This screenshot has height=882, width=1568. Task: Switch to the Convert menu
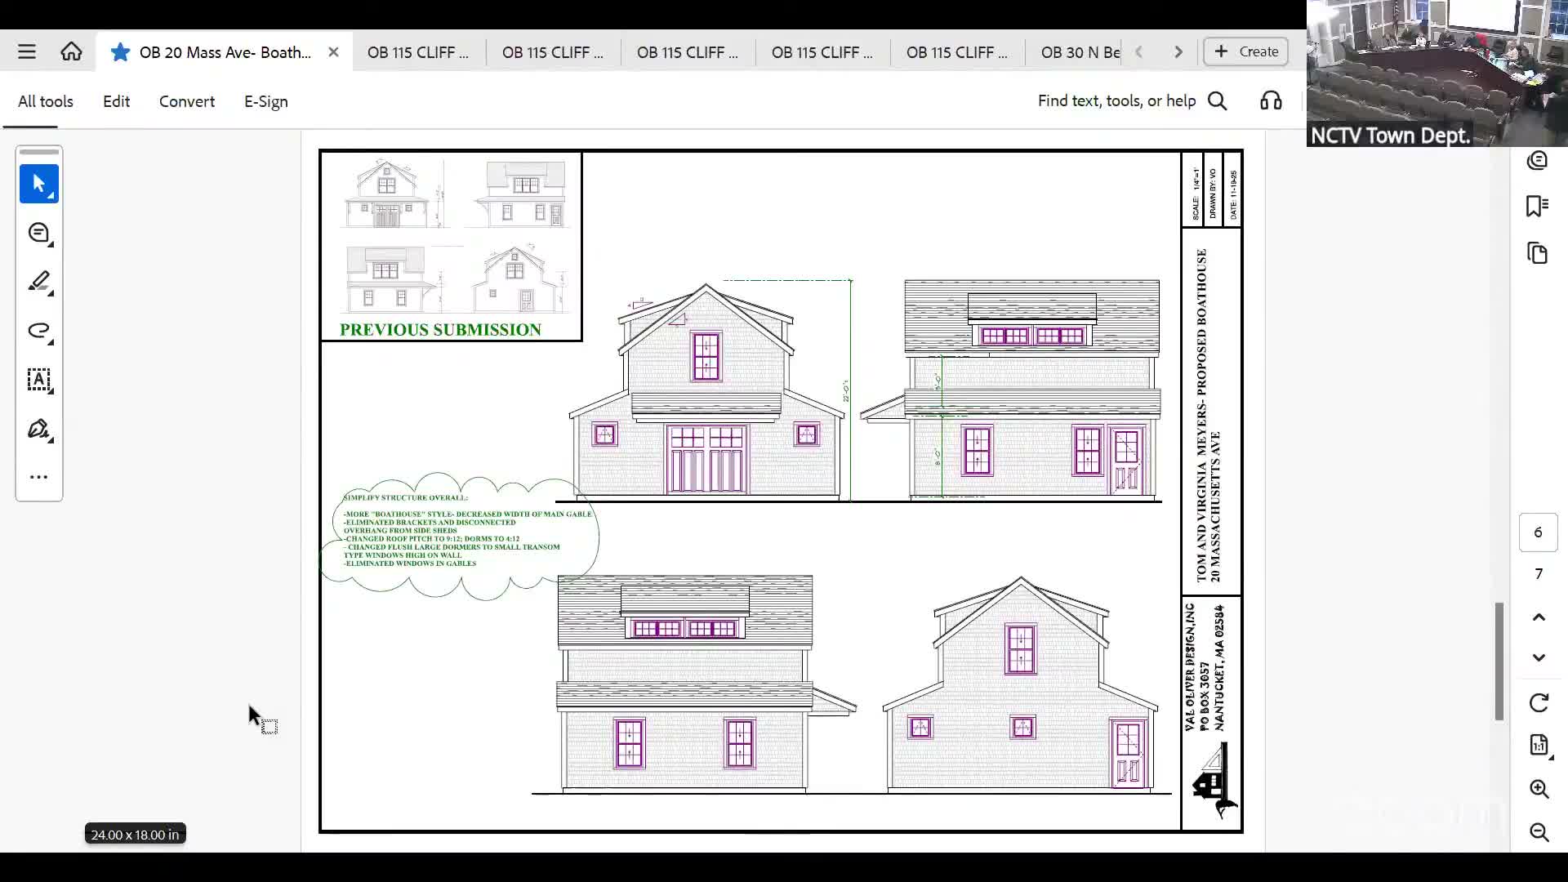point(186,101)
